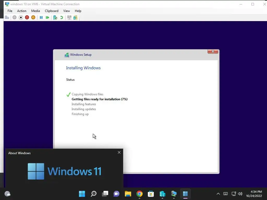Open the clock showing 4:34 PM

254,194
